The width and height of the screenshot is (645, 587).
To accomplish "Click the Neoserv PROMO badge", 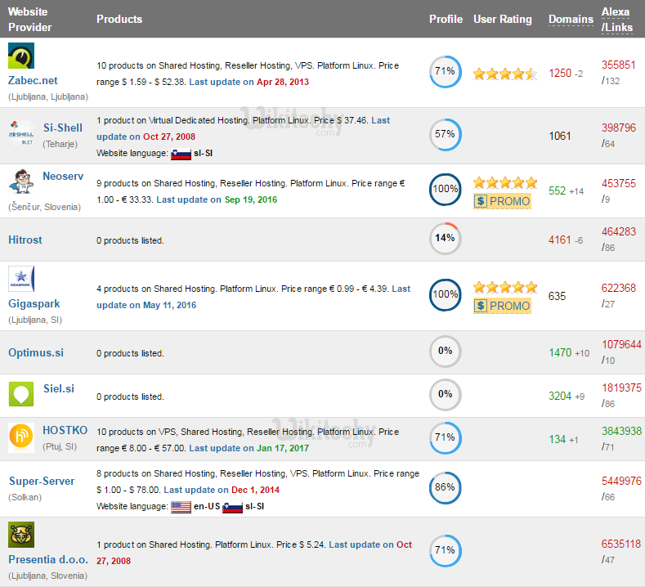I will 503,201.
